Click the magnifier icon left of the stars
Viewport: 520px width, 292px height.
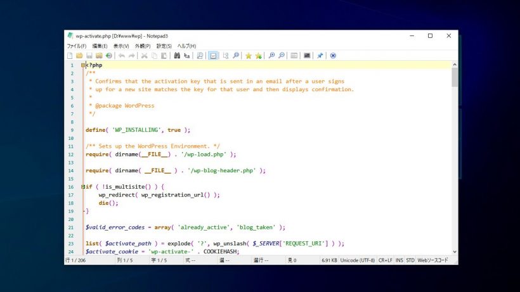[x=236, y=56]
